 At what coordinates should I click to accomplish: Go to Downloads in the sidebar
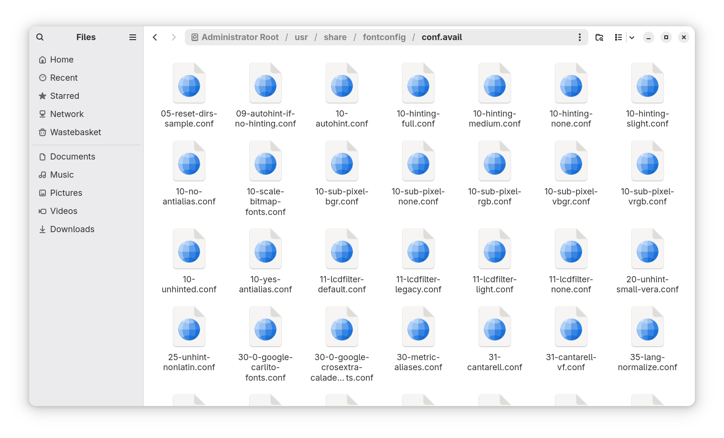coord(72,229)
